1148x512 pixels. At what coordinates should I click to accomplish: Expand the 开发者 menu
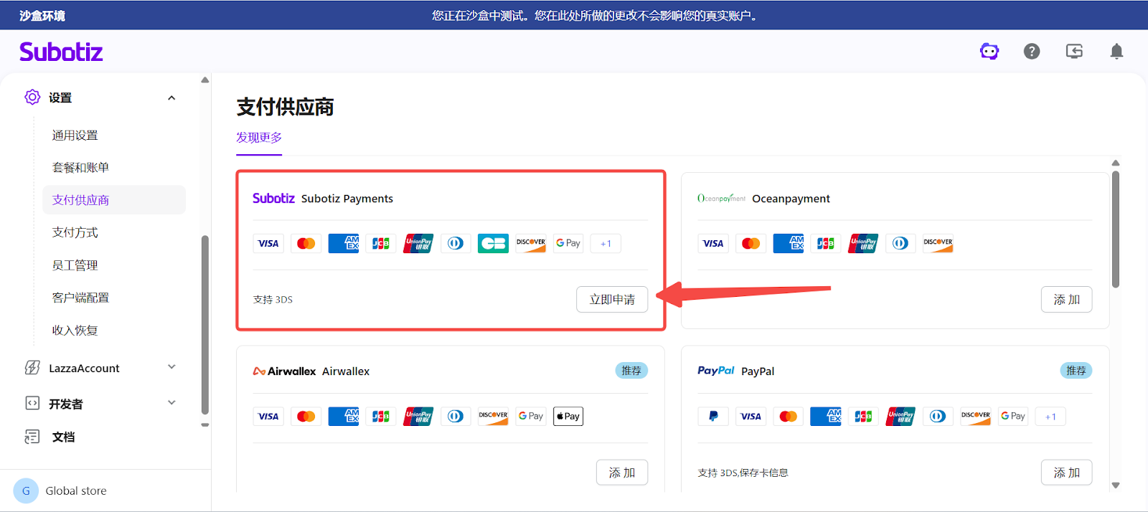pyautogui.click(x=171, y=403)
